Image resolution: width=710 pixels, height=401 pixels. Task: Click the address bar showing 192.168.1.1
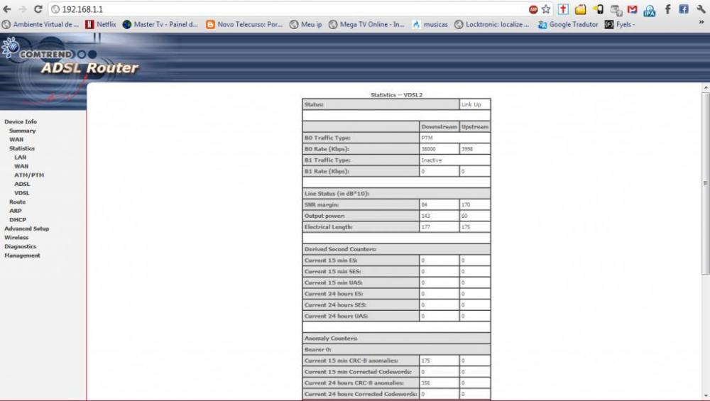[x=284, y=9]
